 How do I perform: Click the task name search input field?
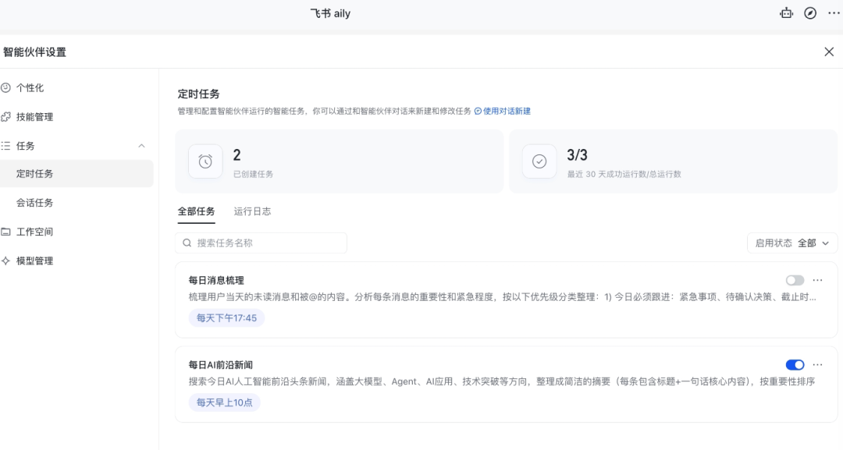point(261,243)
